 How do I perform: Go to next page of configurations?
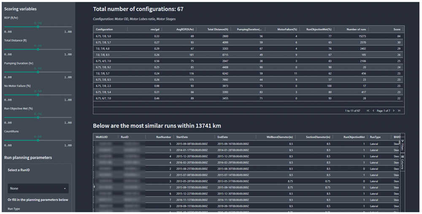(394, 110)
